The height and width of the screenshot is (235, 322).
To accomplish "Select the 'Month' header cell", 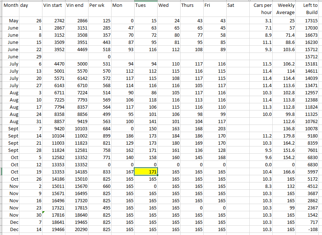I will coord(10,6).
